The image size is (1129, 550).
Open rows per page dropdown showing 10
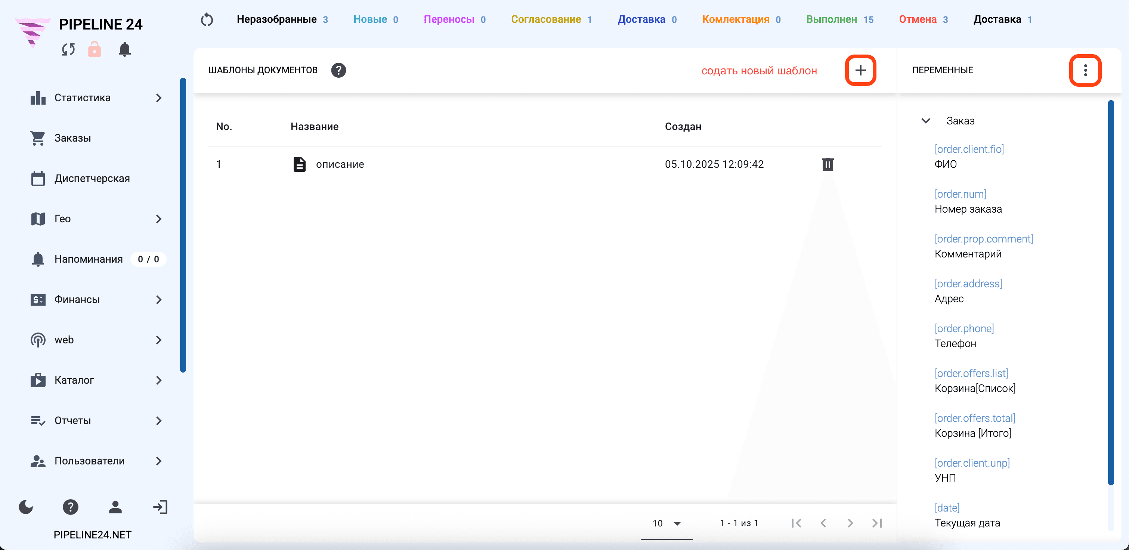click(666, 523)
